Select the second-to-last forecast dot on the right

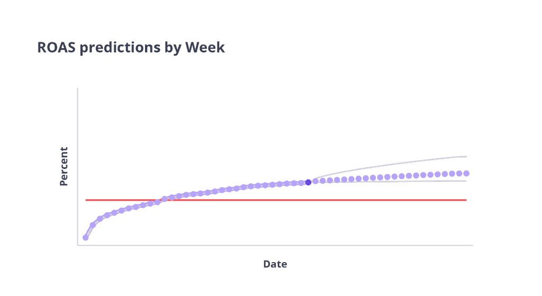(459, 173)
